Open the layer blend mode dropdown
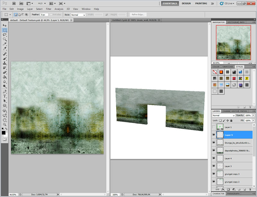This screenshot has height=197, width=257. pyautogui.click(x=224, y=115)
